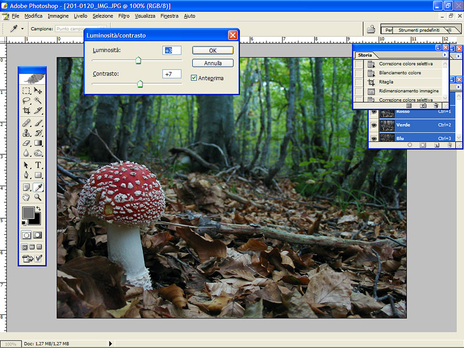This screenshot has height=348, width=464.
Task: Uncheck the Anteprima preview checkbox
Action: click(194, 78)
